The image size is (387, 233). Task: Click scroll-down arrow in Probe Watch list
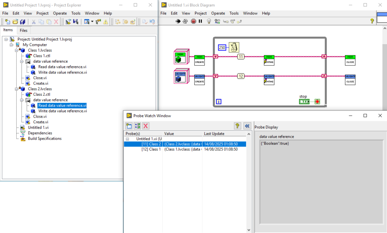coord(249,230)
